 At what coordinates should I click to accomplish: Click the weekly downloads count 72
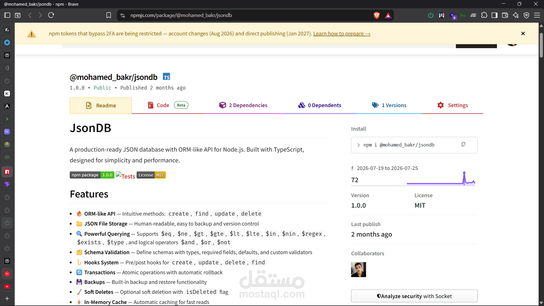coord(355,180)
